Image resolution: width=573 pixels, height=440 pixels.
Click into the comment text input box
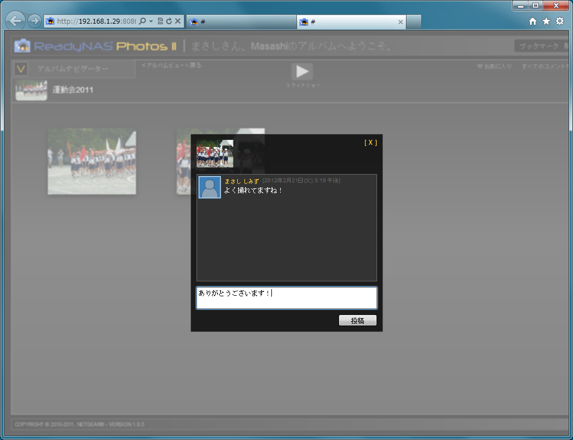[x=286, y=298]
